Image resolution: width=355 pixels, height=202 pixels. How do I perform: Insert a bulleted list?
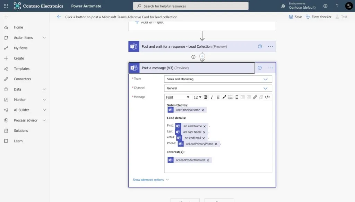coord(230,97)
